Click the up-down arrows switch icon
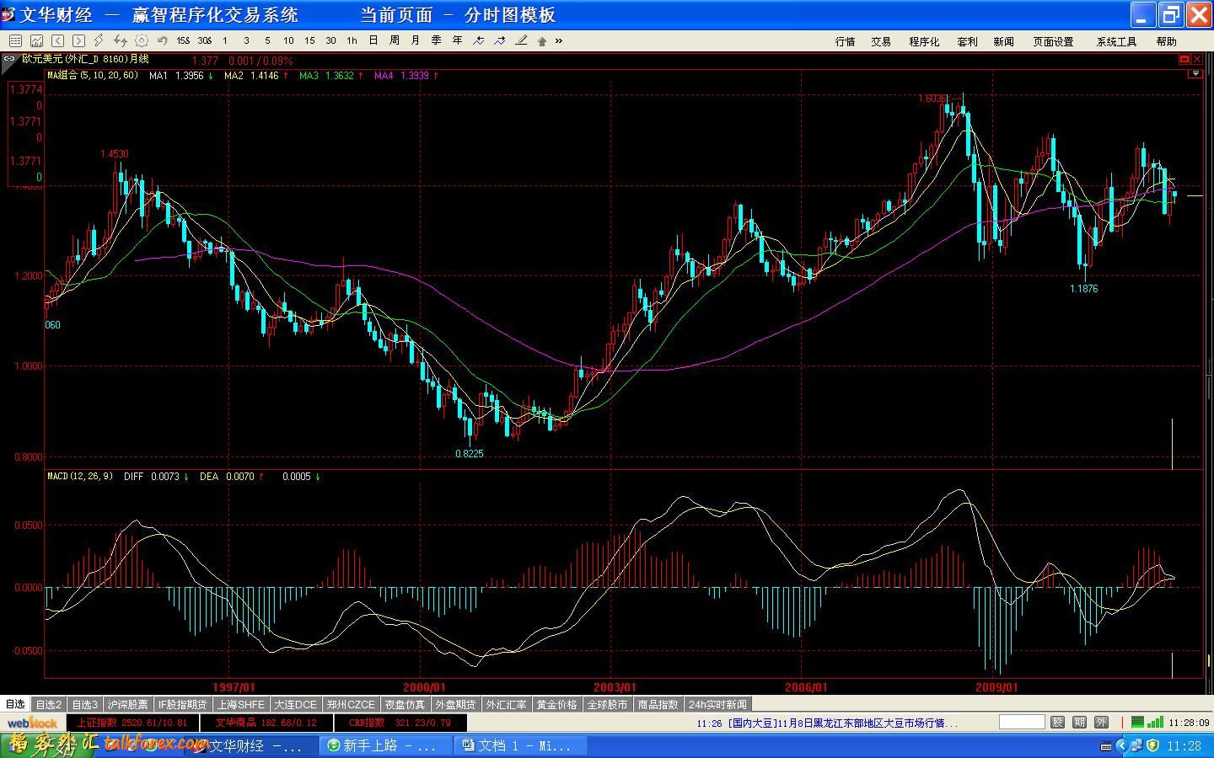Image resolution: width=1214 pixels, height=758 pixels. (x=120, y=40)
